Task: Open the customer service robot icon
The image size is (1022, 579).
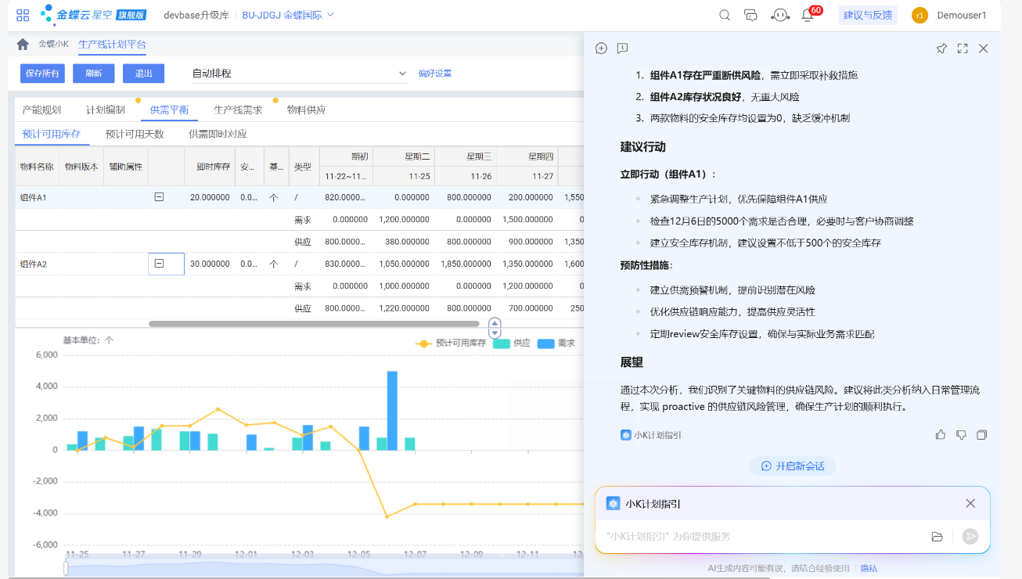Action: pos(779,15)
